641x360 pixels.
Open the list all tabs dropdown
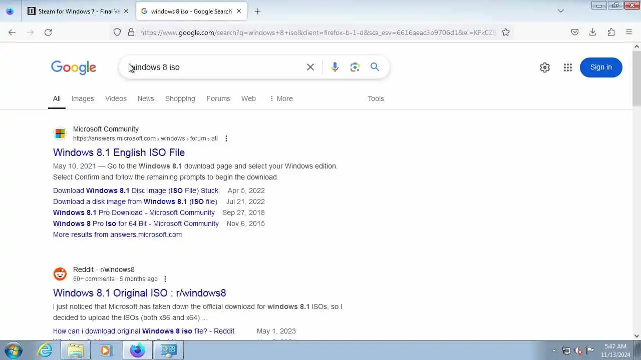561,11
